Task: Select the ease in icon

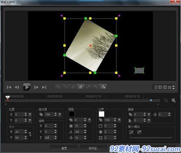Action: pyautogui.click(x=131, y=132)
